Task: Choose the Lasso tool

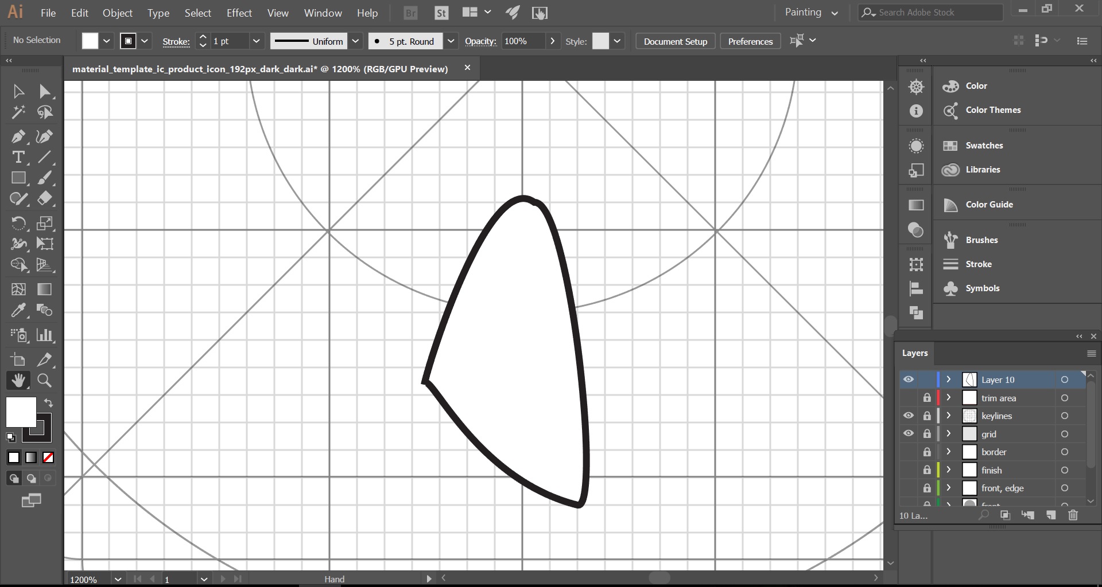Action: click(44, 112)
